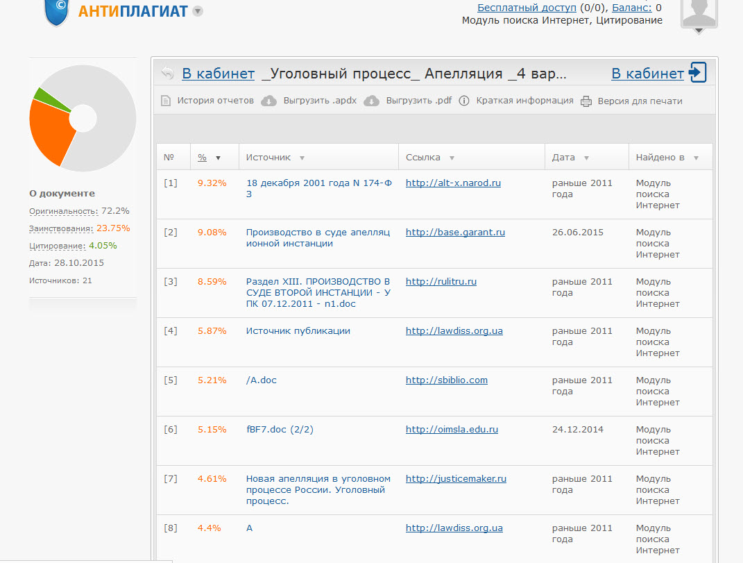This screenshot has height=563, width=743.
Task: Open source 'fBF7.doc (2/2)'
Action: (280, 429)
